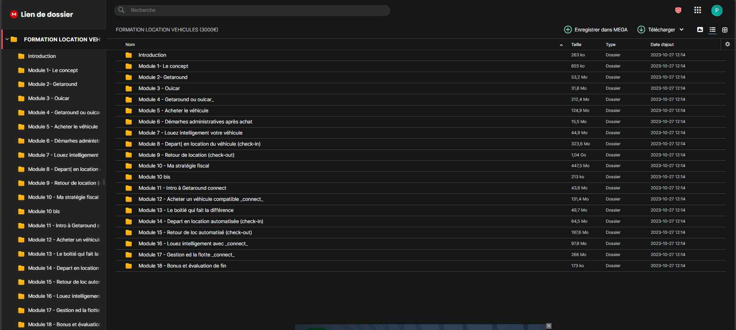This screenshot has width=736, height=330.
Task: Click sidebar folder icon for Introduction
Action: (21, 56)
